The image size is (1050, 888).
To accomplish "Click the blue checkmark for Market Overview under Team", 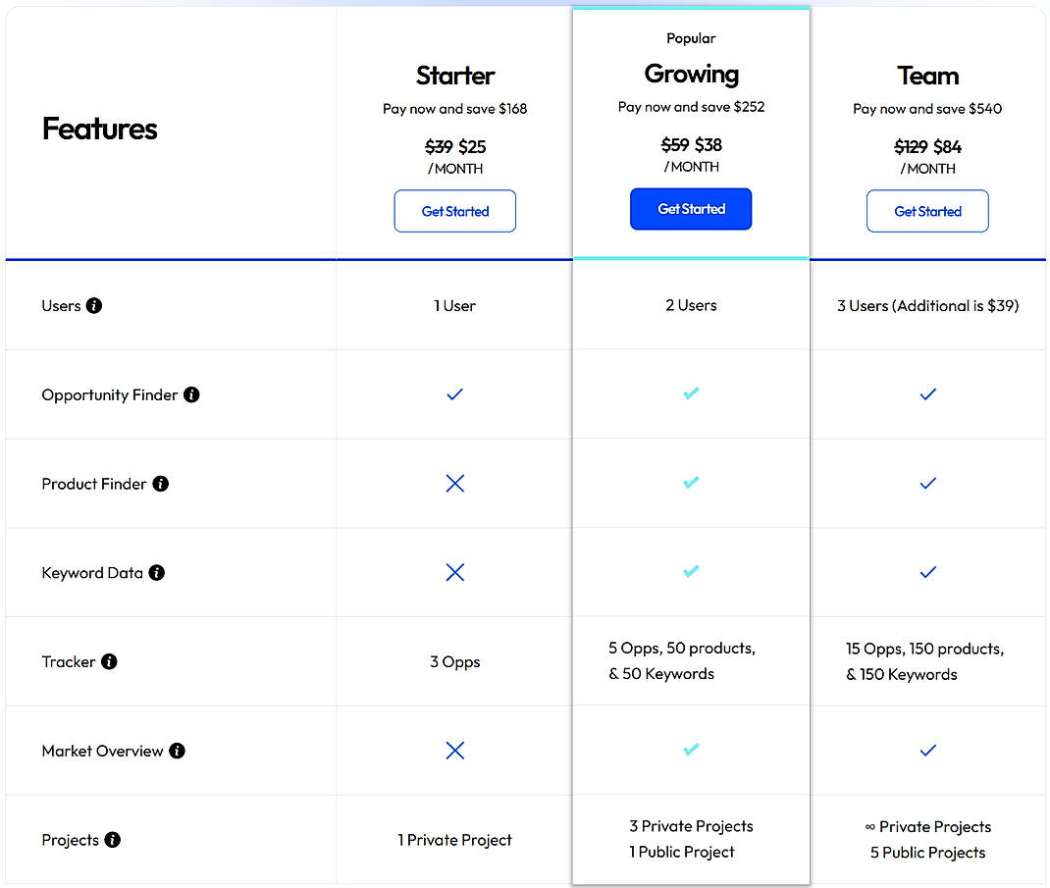I will point(927,750).
